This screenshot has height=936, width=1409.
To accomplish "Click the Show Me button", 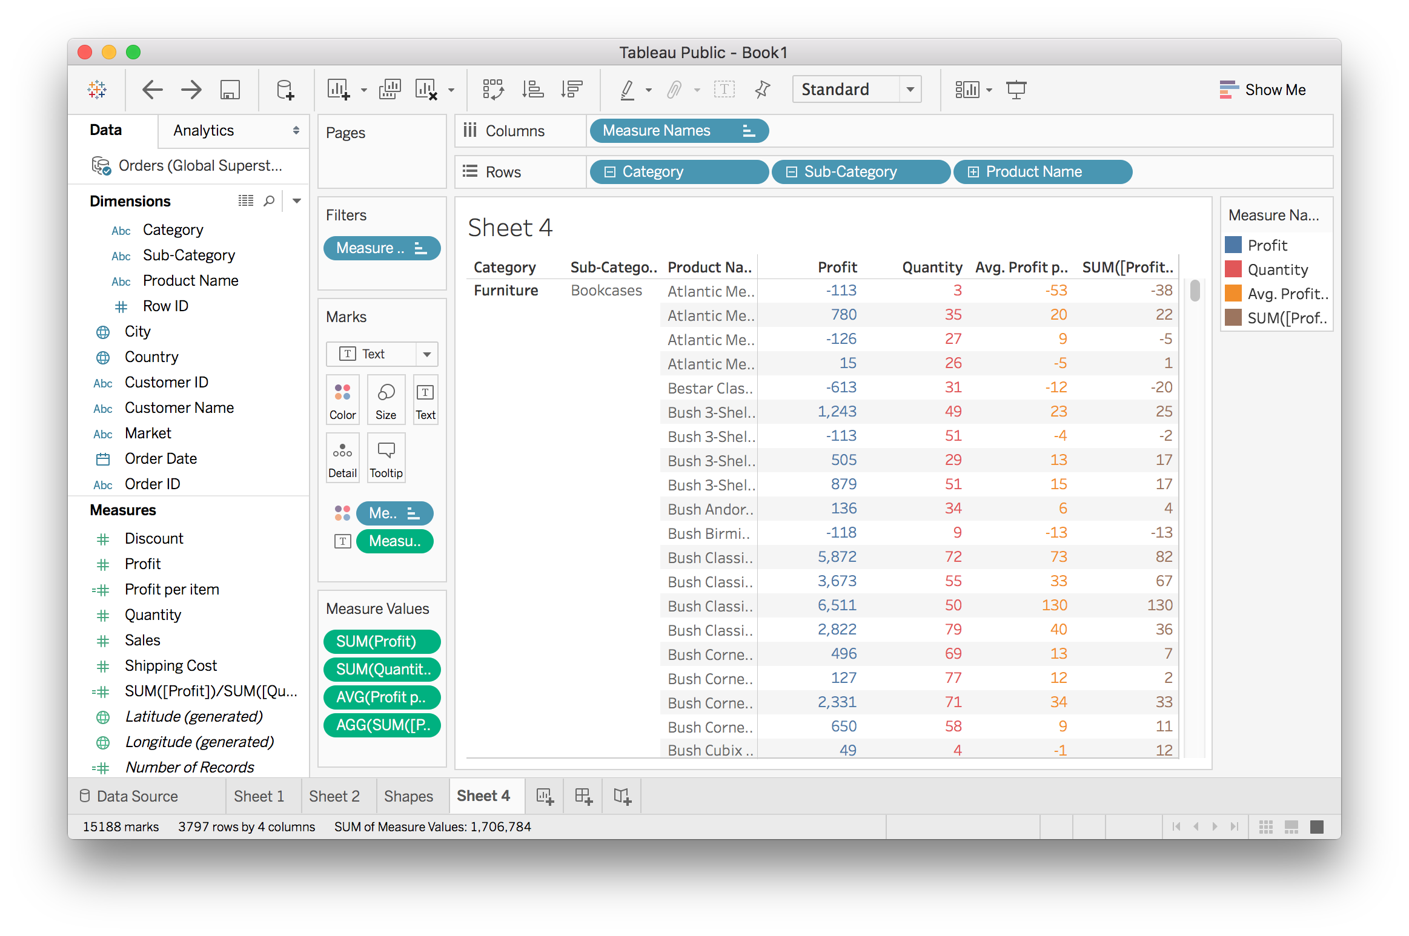I will click(1262, 90).
